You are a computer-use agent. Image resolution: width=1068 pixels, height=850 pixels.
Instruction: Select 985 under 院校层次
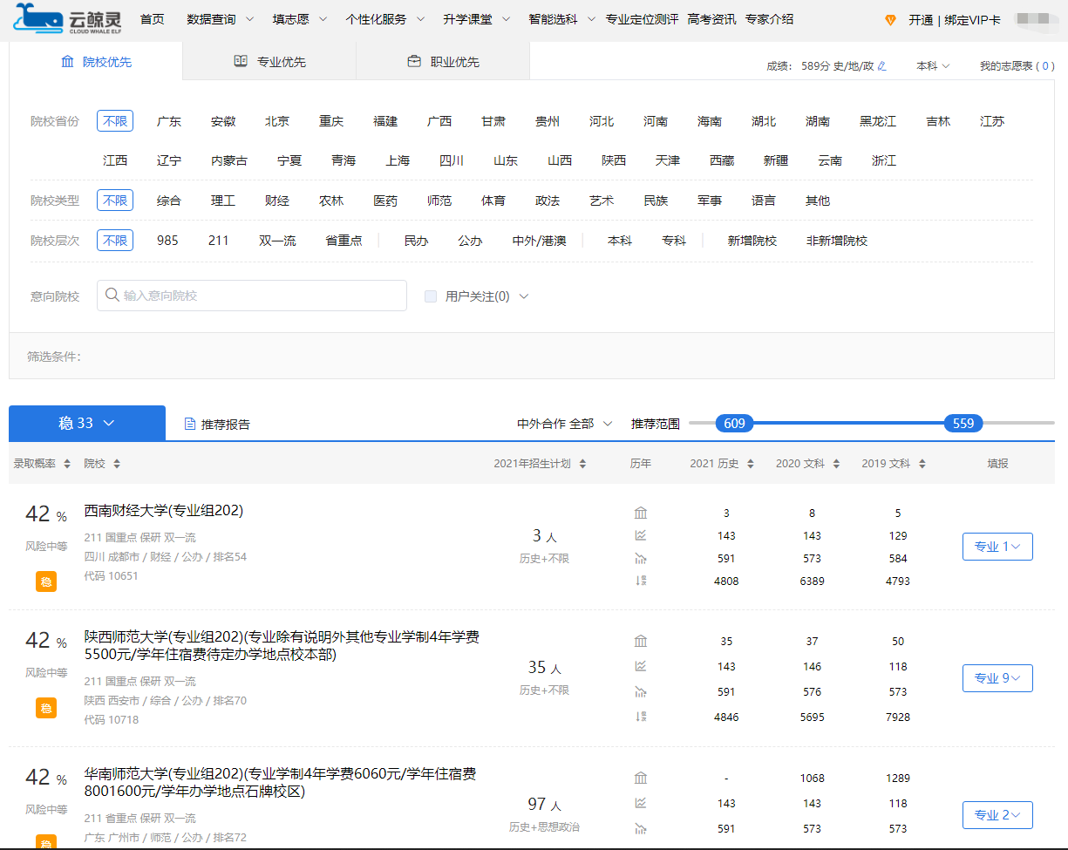167,241
